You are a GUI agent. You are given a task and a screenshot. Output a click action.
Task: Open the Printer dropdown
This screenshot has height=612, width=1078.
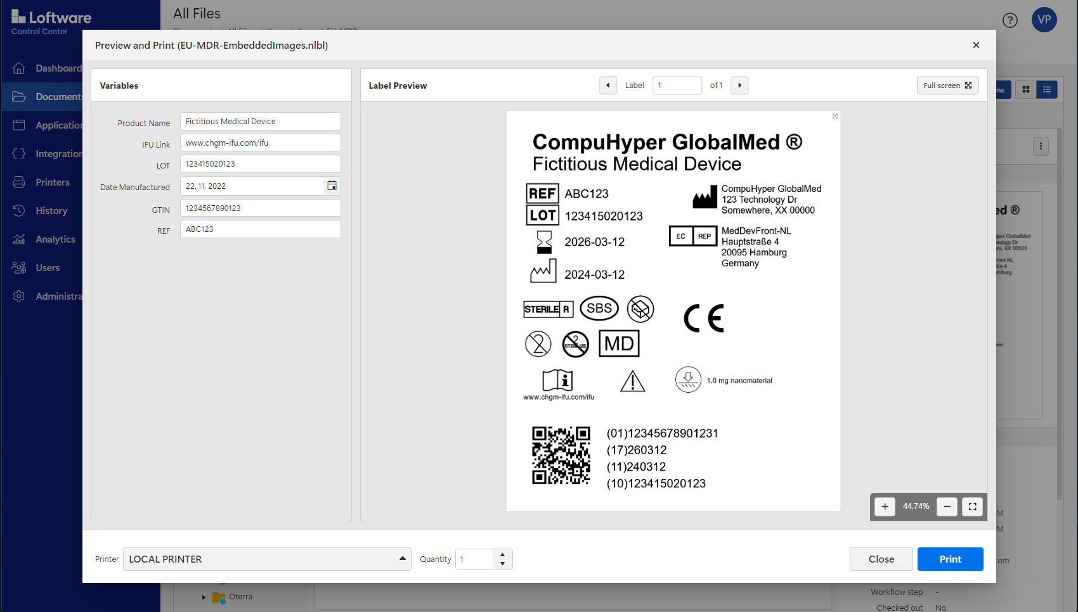pyautogui.click(x=267, y=559)
